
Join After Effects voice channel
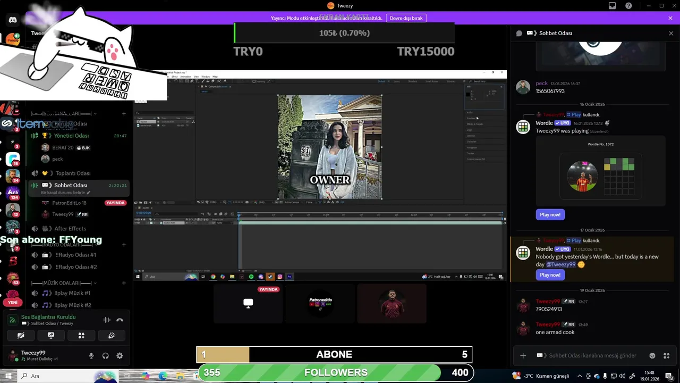coord(79,229)
